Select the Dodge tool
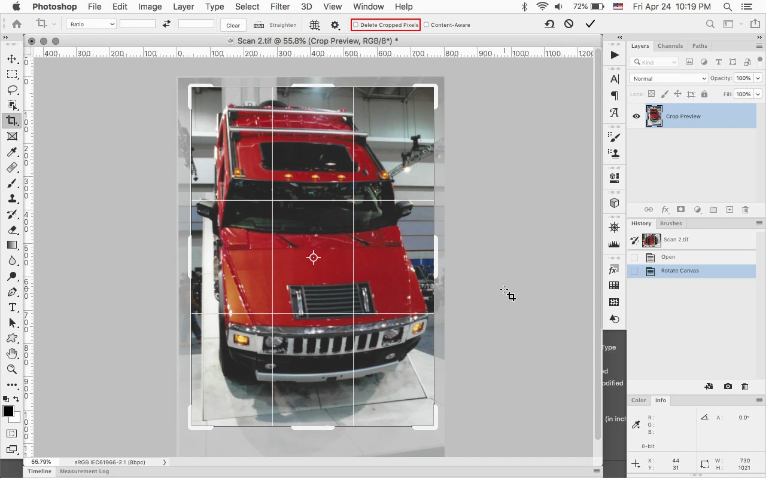 [11, 276]
